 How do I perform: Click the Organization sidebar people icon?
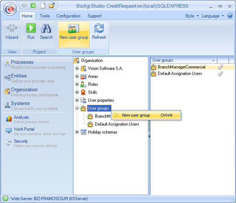(x=7, y=91)
